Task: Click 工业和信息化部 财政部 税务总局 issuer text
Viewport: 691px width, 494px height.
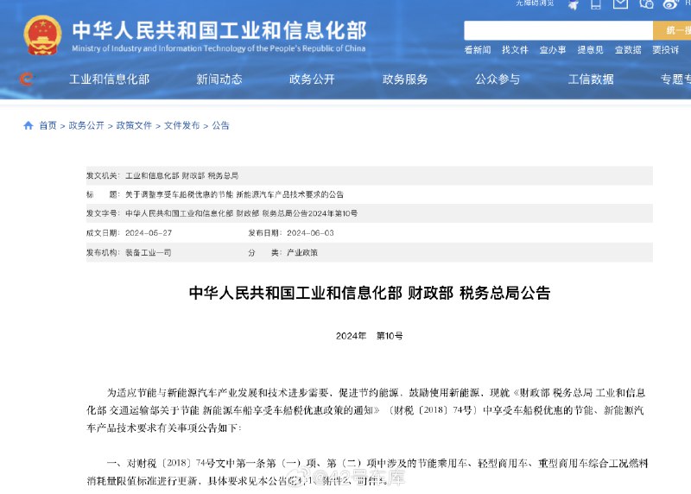Action: click(x=181, y=176)
